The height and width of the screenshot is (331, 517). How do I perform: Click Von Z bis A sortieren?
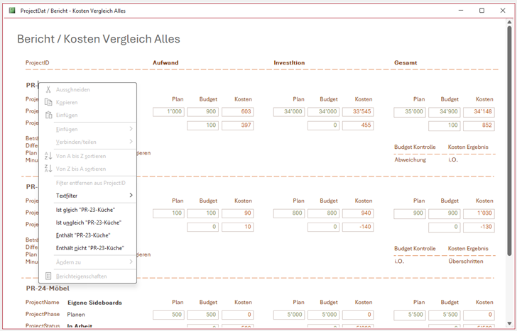(88, 169)
